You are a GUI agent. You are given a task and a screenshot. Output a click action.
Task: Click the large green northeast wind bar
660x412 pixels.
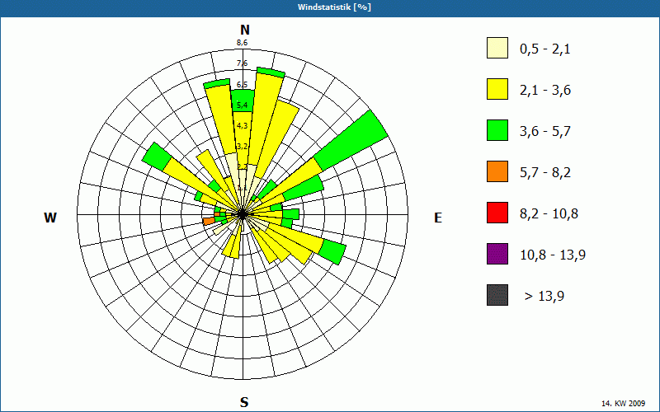(351, 140)
